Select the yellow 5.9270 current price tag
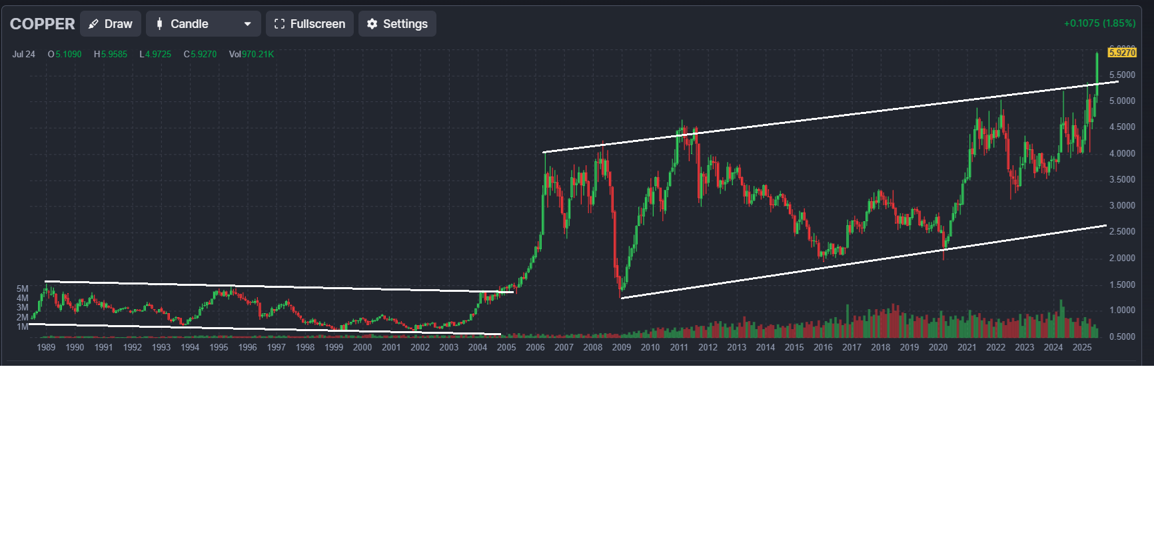Screen dimensions: 1154x535 [x=1122, y=53]
